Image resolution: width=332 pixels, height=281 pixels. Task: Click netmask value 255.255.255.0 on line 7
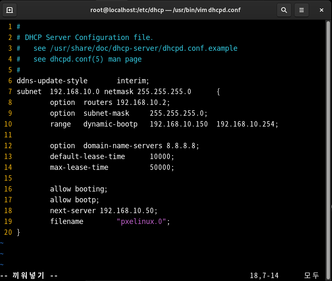164,92
